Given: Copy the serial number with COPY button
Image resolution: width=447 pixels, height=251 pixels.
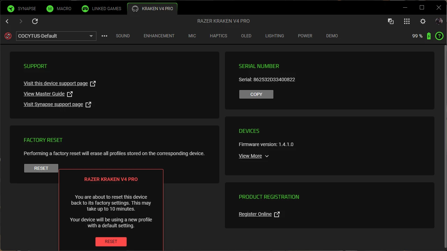Looking at the screenshot, I should pyautogui.click(x=256, y=94).
